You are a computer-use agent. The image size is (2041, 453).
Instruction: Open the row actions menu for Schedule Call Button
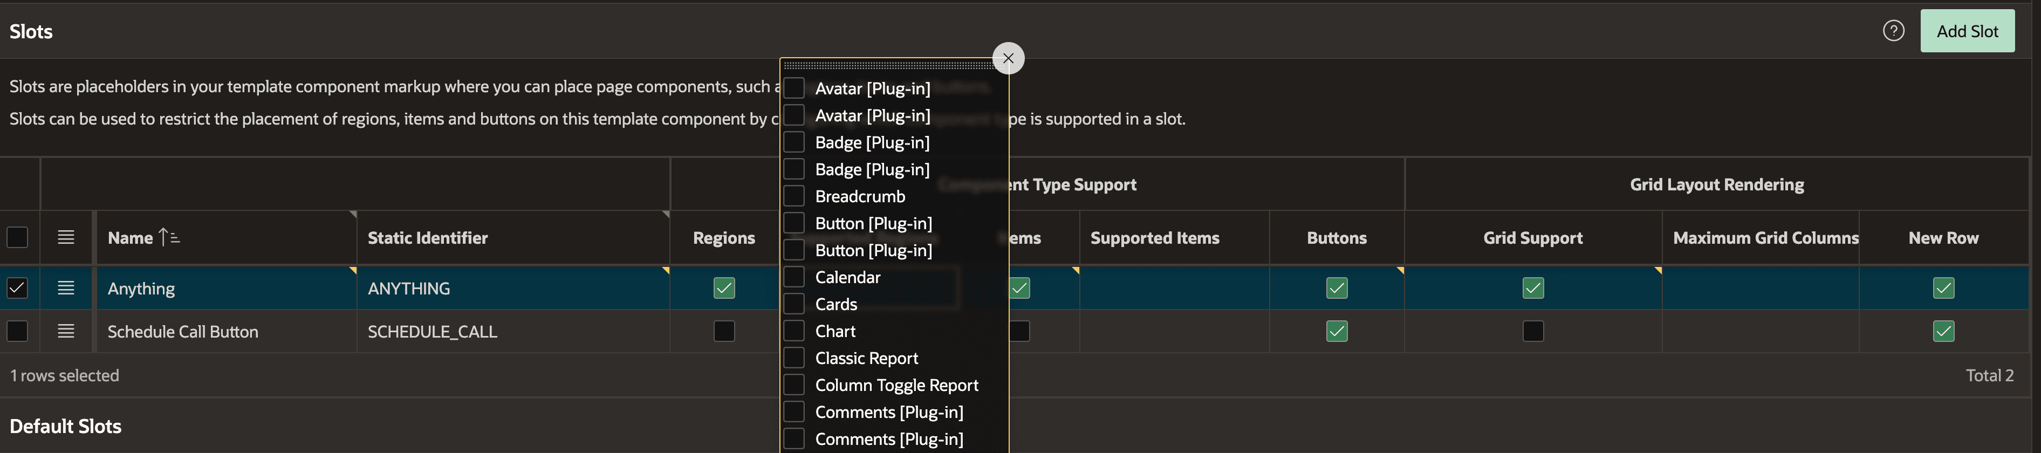pyautogui.click(x=66, y=331)
